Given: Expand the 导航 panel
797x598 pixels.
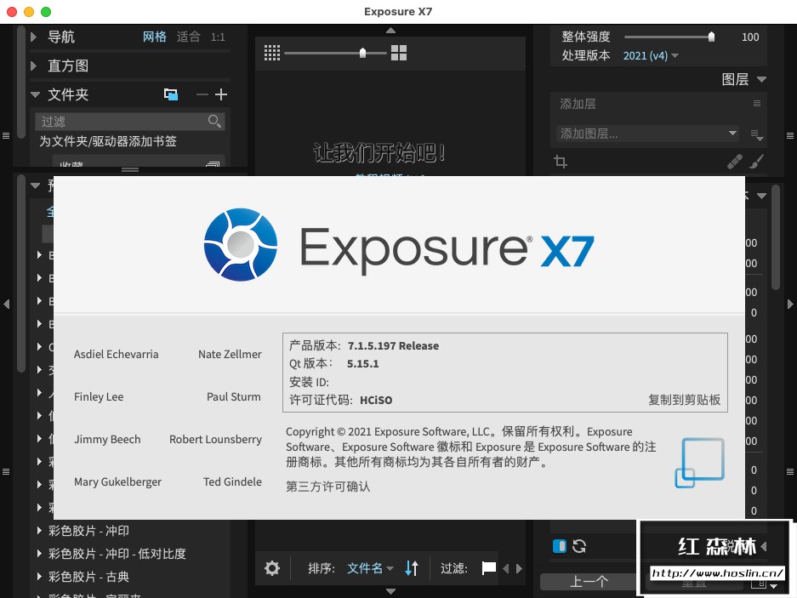Looking at the screenshot, I should pyautogui.click(x=33, y=37).
